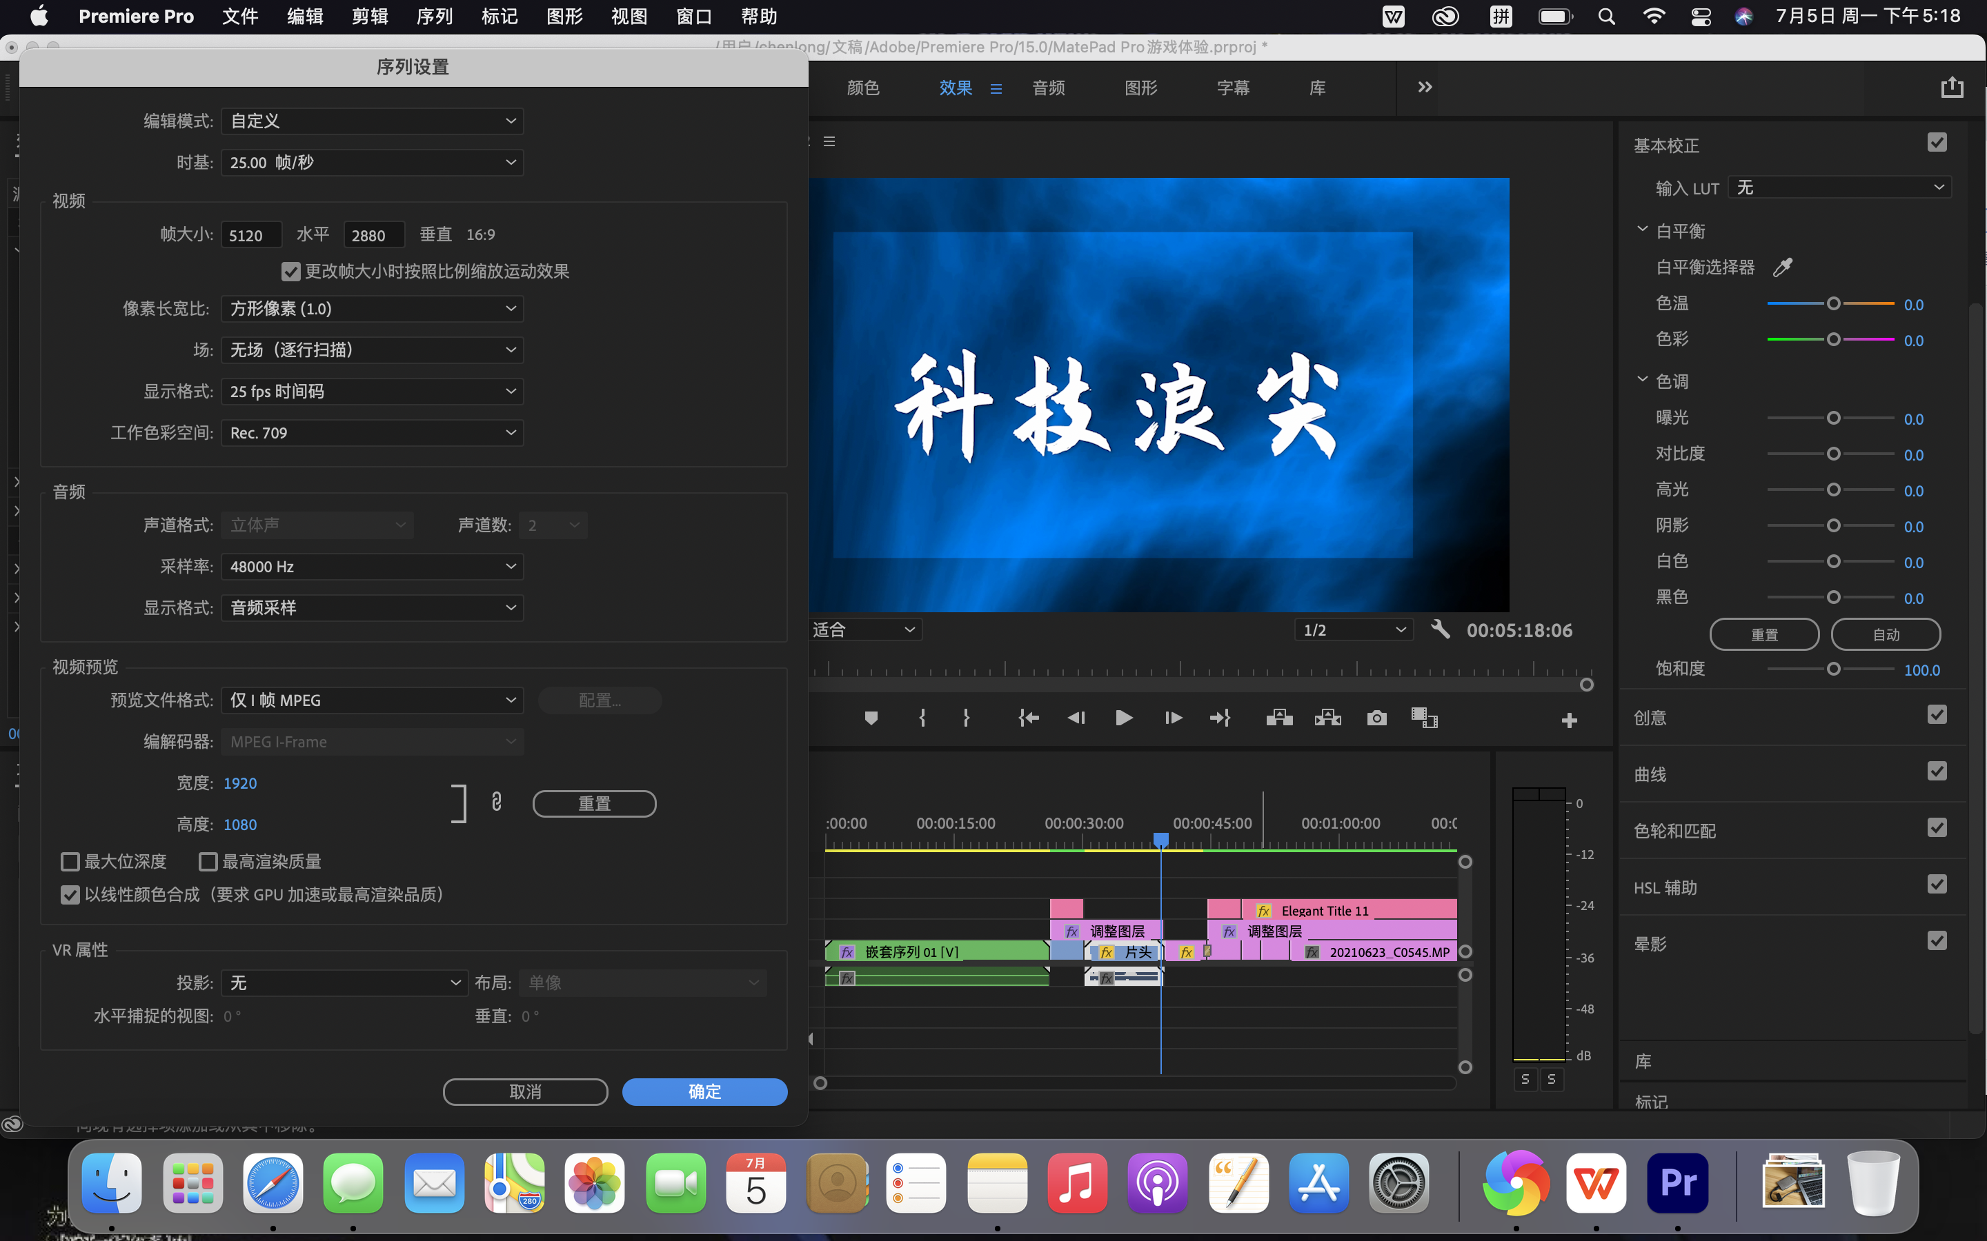The height and width of the screenshot is (1241, 1987).
Task: Open the 预览文件格式 dropdown
Action: click(372, 700)
